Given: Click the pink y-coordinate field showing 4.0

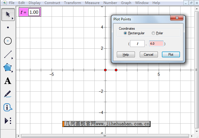Looking at the screenshot, I should pos(156,44).
